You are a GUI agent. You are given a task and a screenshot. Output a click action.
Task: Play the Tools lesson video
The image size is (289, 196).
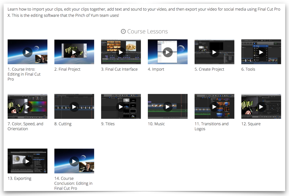point(261,52)
